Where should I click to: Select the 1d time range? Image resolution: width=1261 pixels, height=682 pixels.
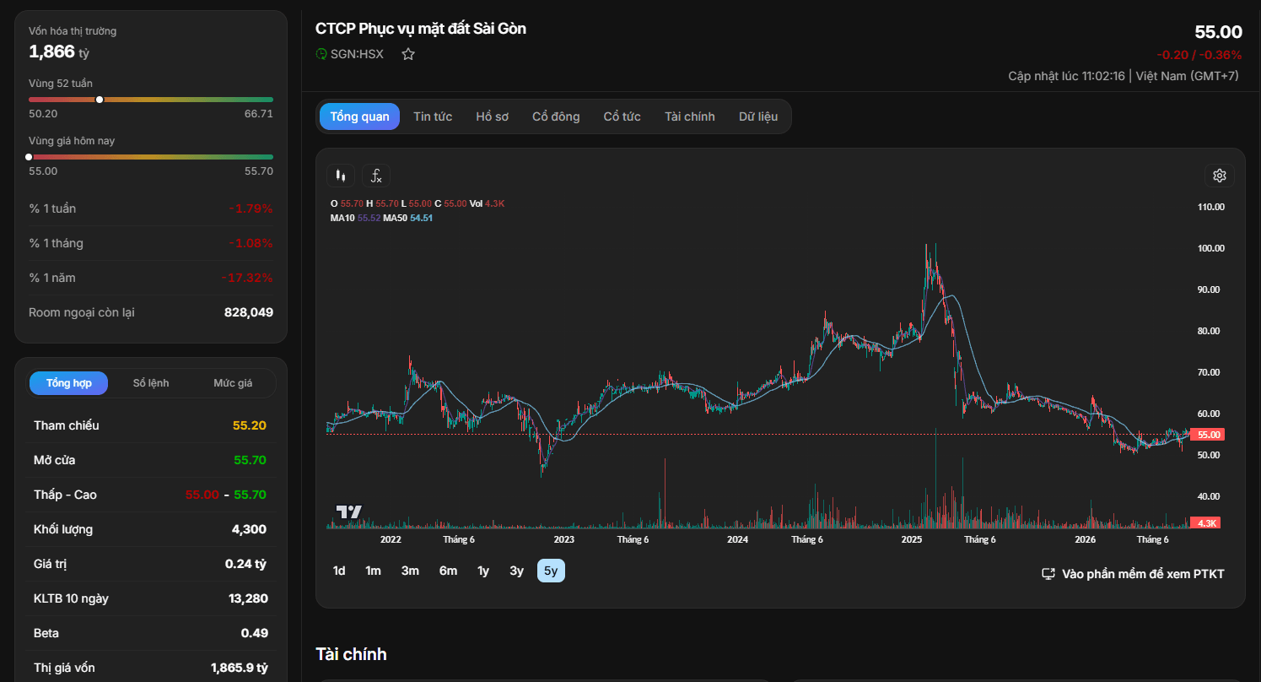pos(339,571)
